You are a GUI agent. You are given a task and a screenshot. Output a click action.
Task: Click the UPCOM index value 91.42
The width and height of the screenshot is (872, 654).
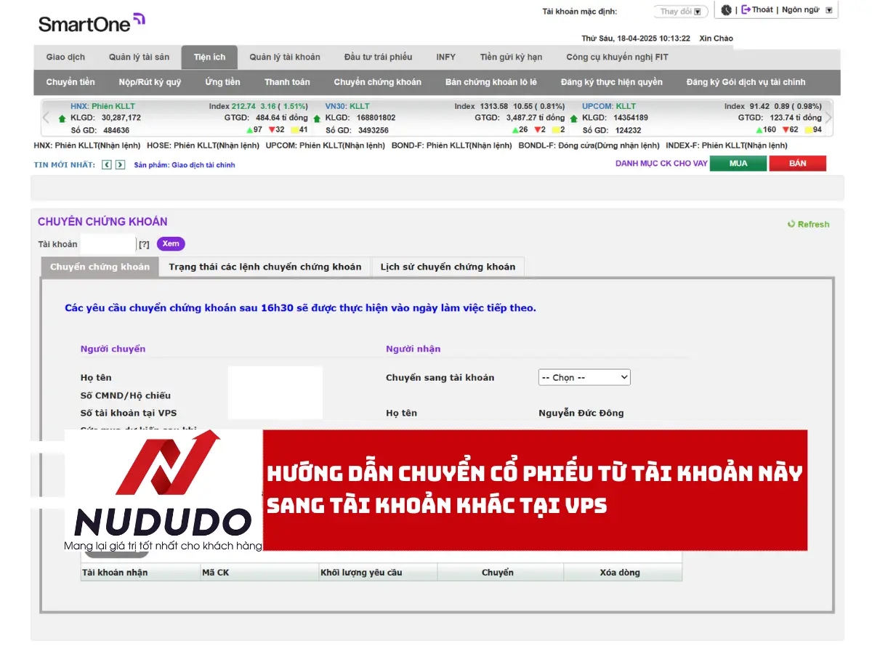(759, 106)
